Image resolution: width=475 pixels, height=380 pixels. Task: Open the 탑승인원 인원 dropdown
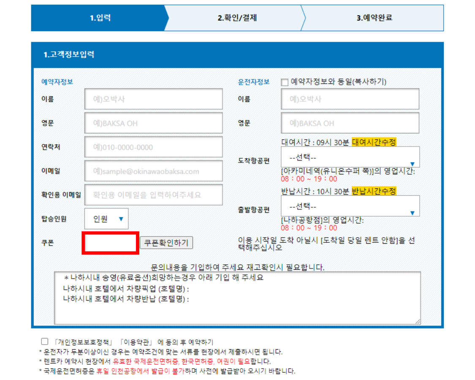tap(106, 219)
